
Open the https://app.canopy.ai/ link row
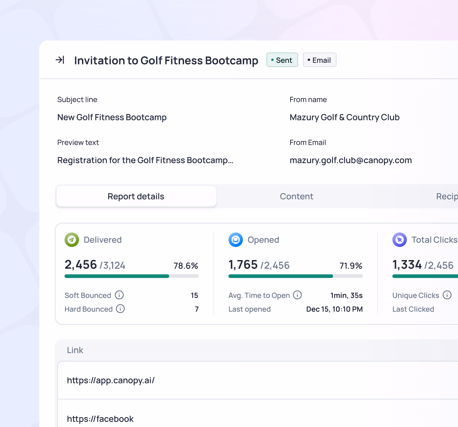(x=258, y=380)
